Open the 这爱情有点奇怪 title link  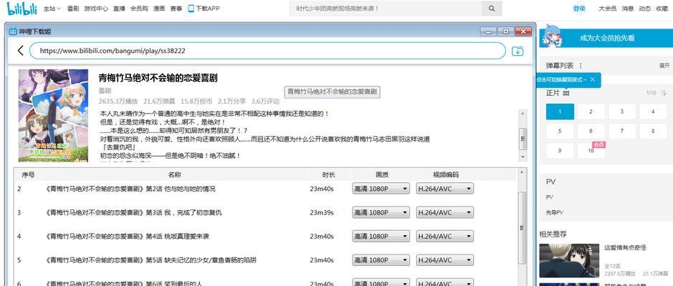(625, 247)
